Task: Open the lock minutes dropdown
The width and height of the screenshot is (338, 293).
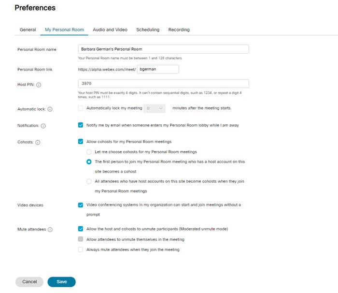Action: [155, 108]
